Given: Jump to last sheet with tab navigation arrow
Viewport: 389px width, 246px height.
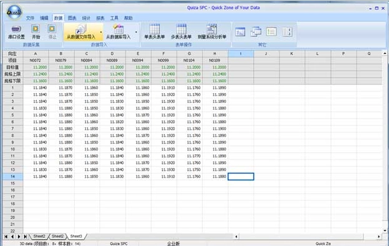Looking at the screenshot, I should pos(26,237).
